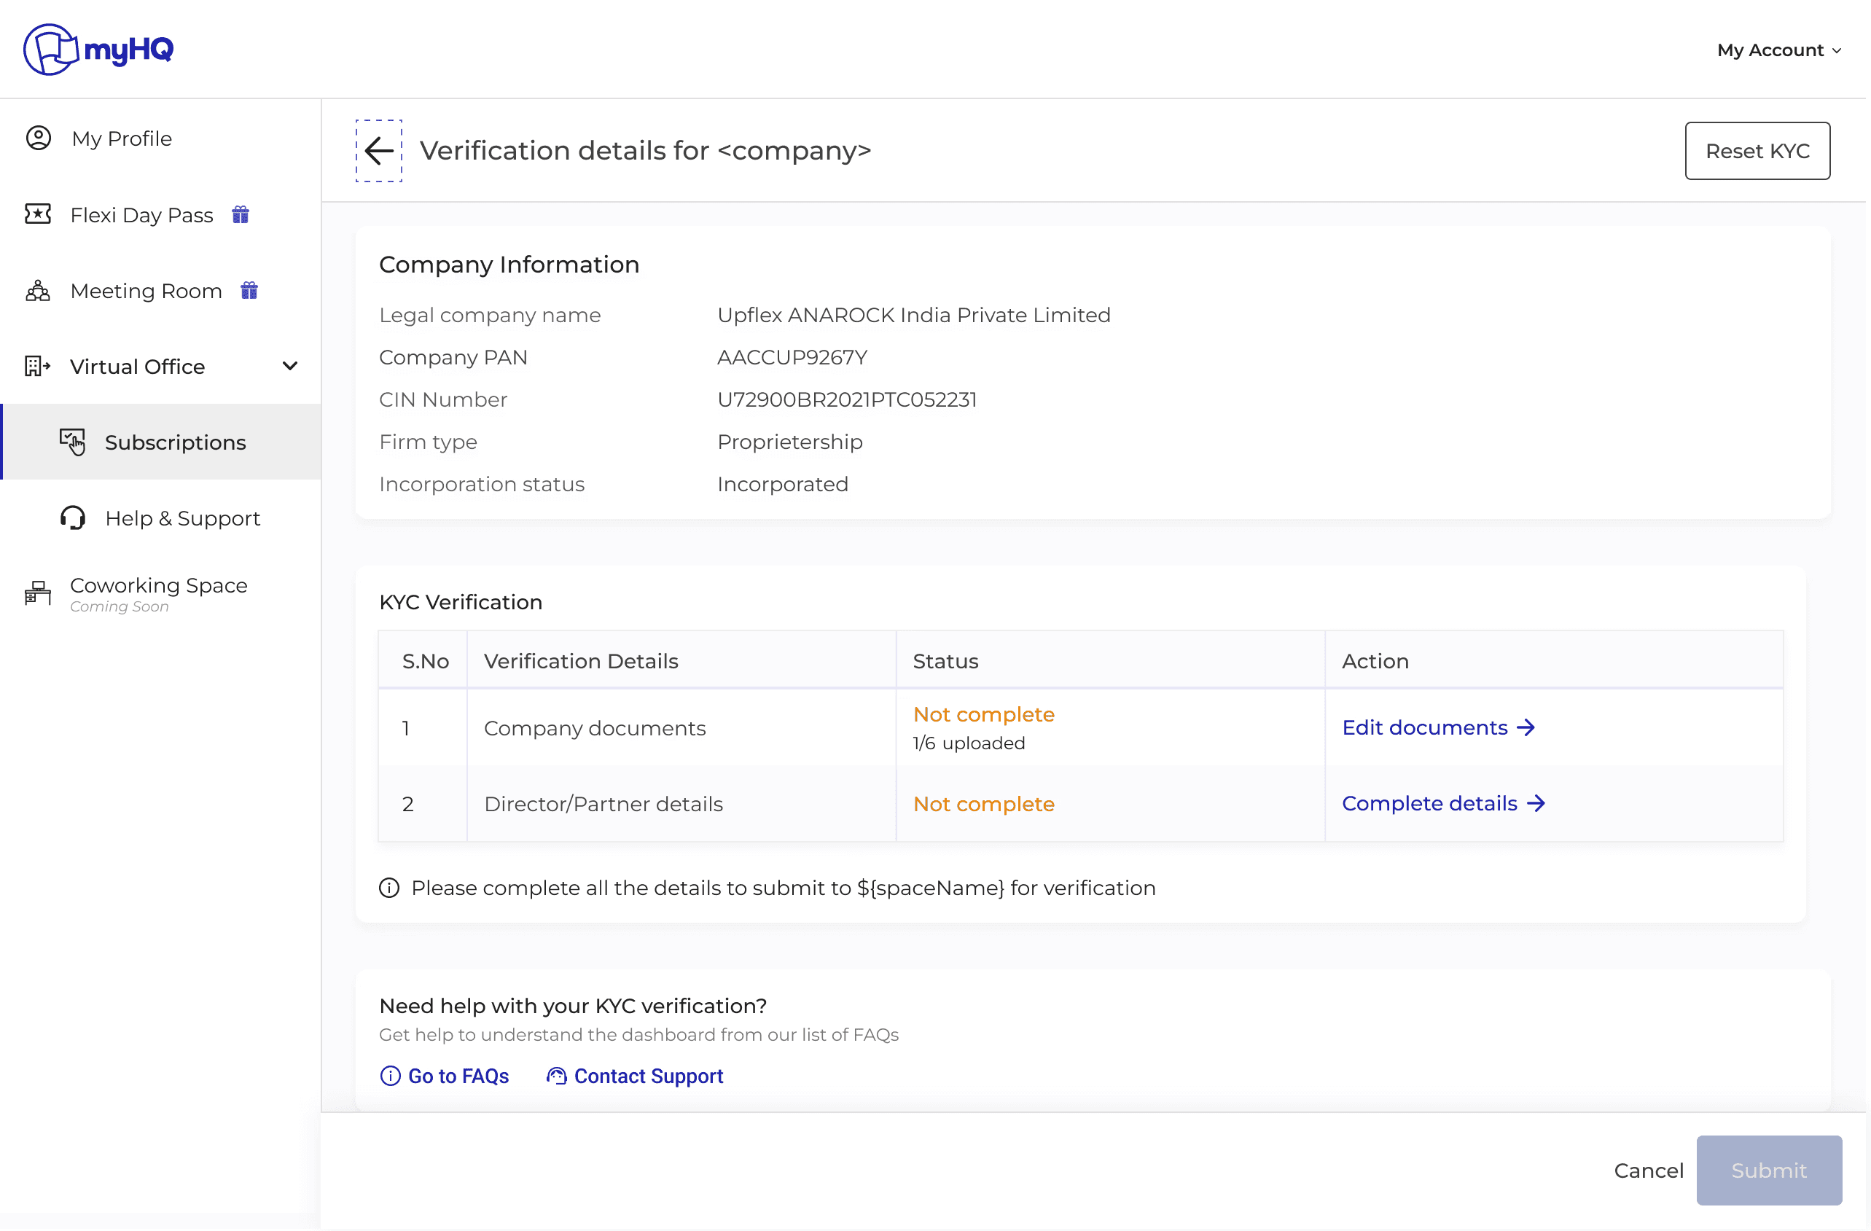Click the Meeting Room people icon
1871x1231 pixels.
(38, 291)
